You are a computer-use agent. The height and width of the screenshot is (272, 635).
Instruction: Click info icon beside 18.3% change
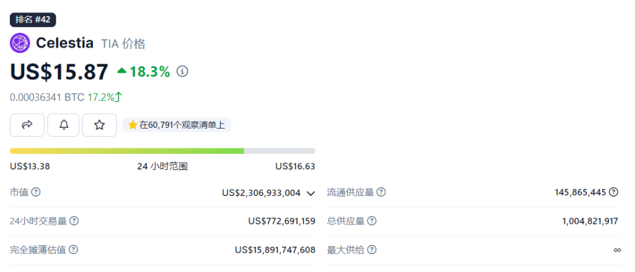coord(182,72)
